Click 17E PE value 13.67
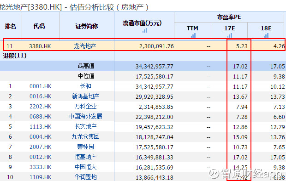The height and width of the screenshot is (181, 286). pyautogui.click(x=240, y=96)
